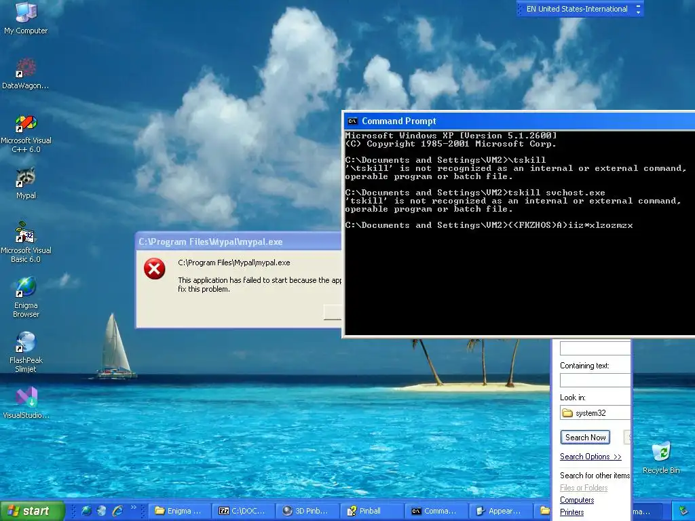
Task: Click the file name search field
Action: pos(595,348)
